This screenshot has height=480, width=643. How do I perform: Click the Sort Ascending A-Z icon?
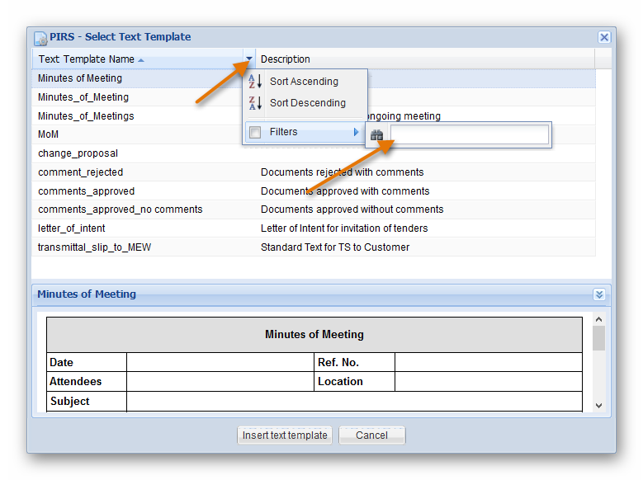(255, 82)
